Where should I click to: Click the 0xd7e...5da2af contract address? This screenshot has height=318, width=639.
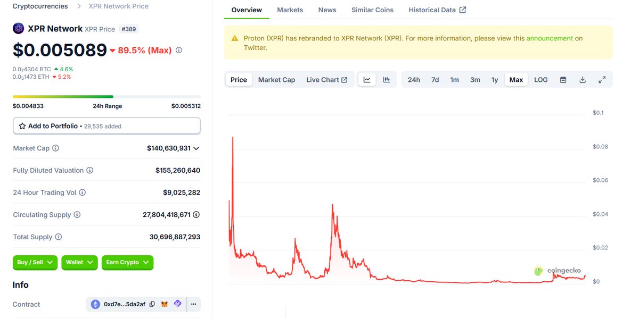click(125, 304)
